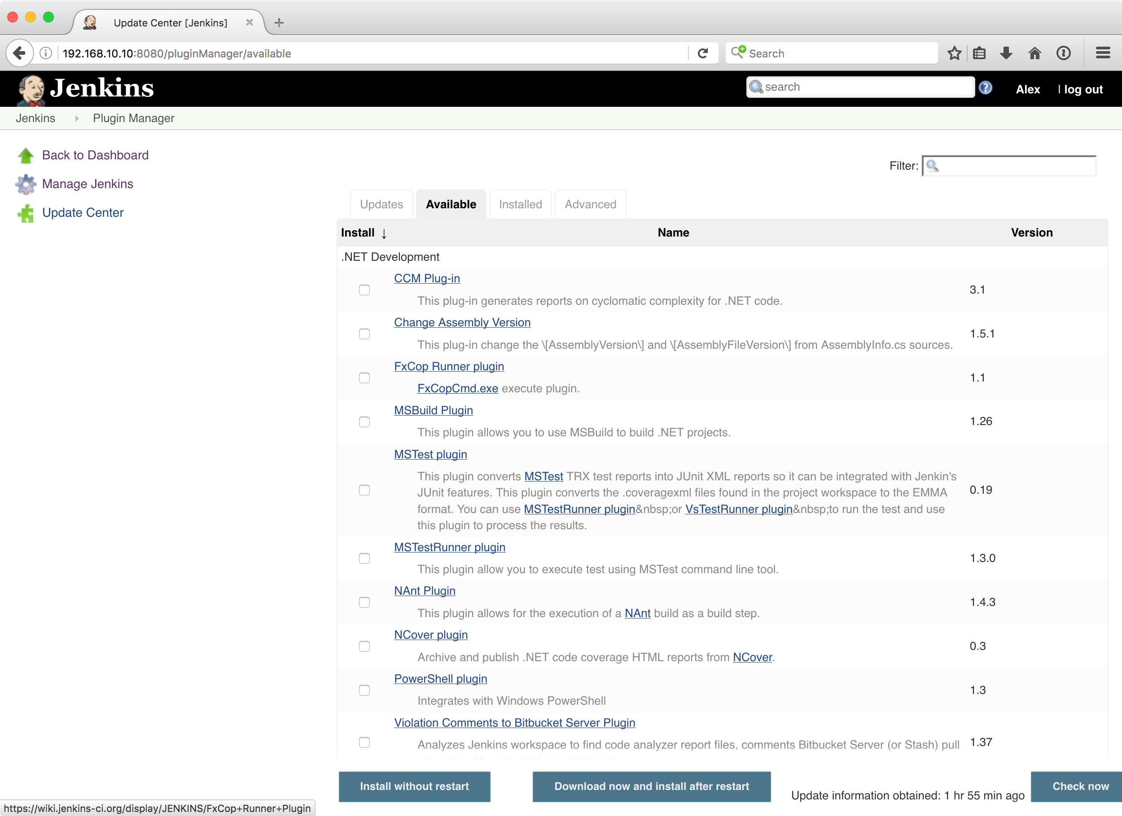Check the PowerShell plugin checkbox

coord(364,691)
